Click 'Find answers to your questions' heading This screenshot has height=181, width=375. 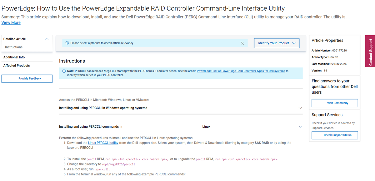click(x=335, y=86)
